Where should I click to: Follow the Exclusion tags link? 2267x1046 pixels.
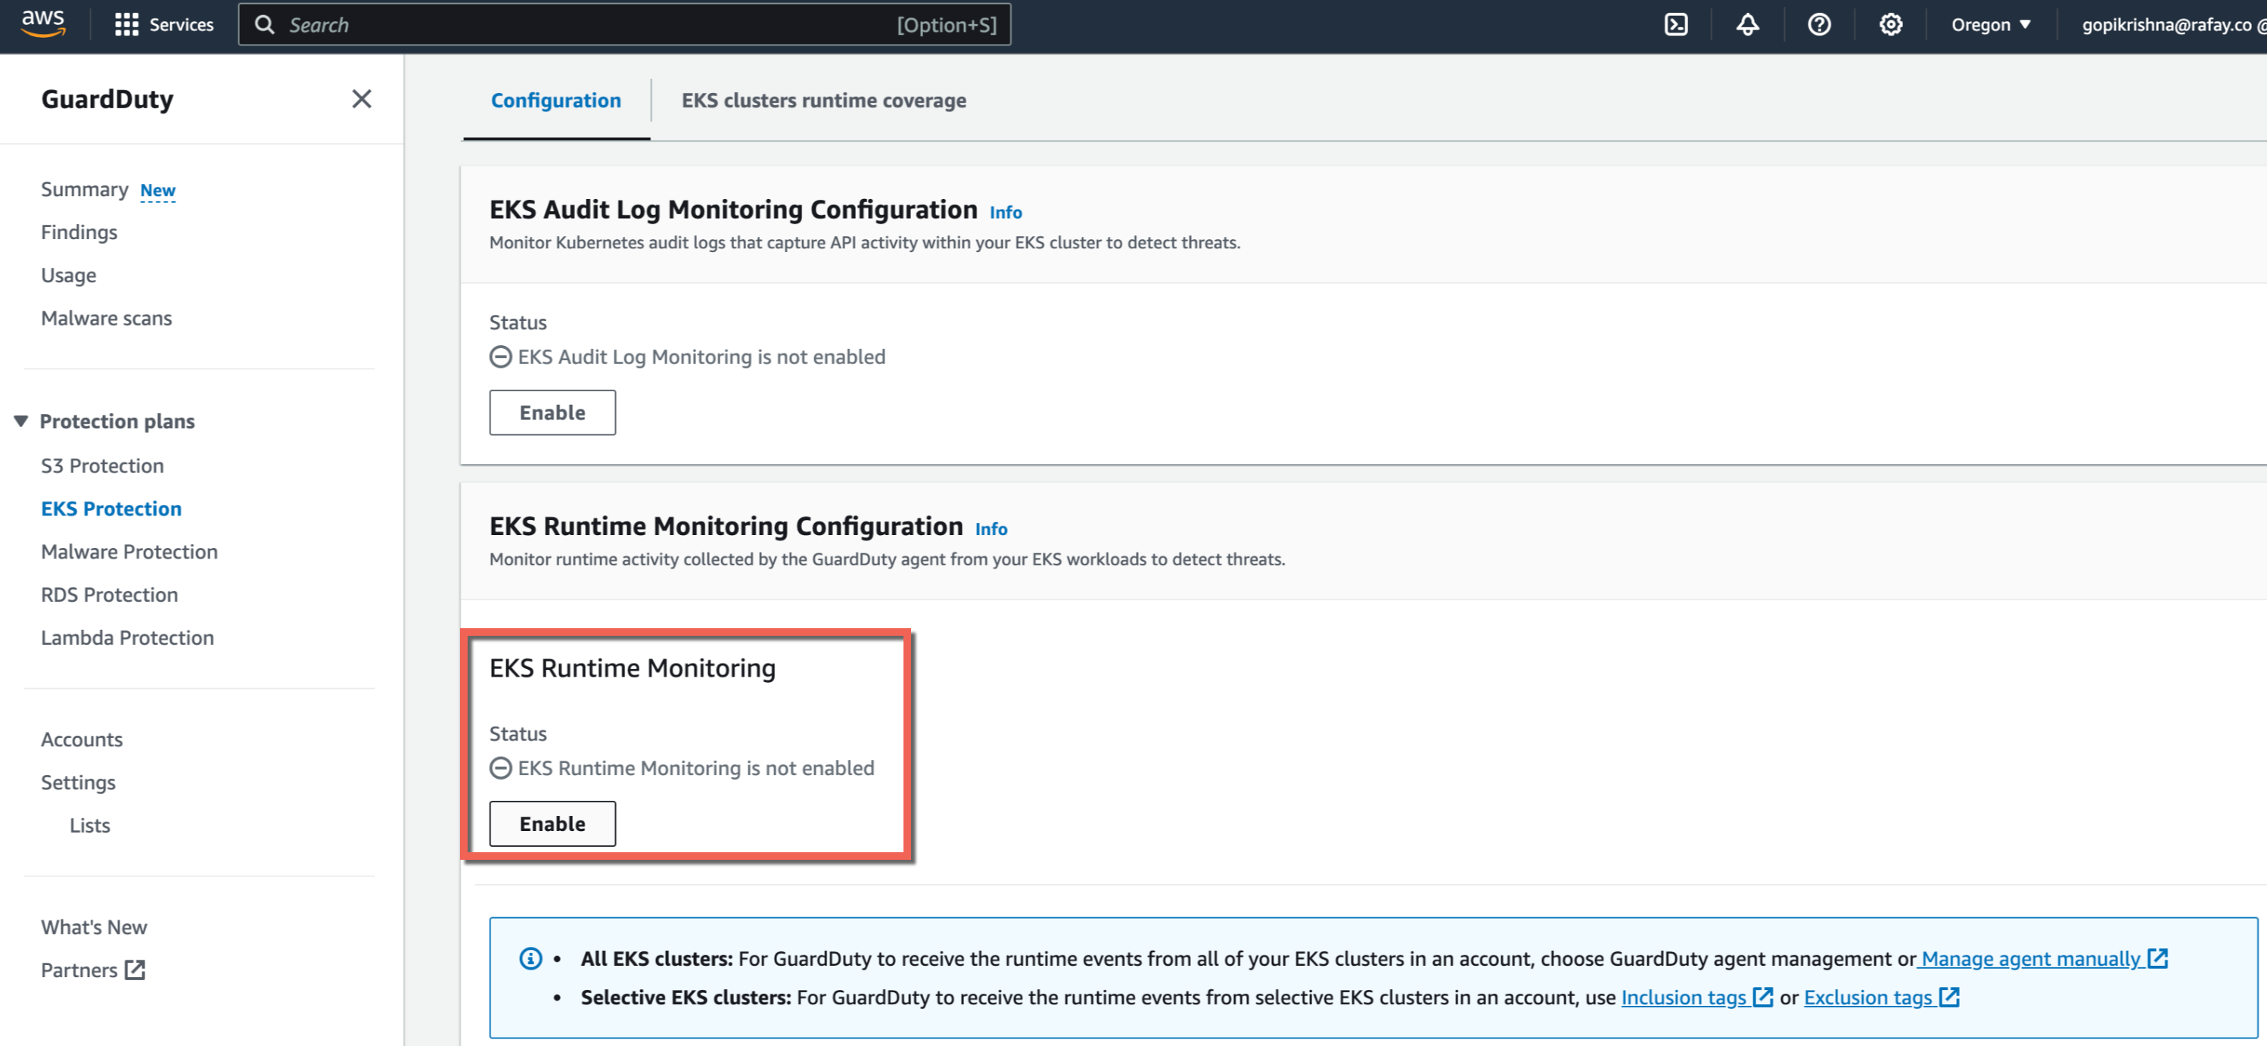[1867, 997]
